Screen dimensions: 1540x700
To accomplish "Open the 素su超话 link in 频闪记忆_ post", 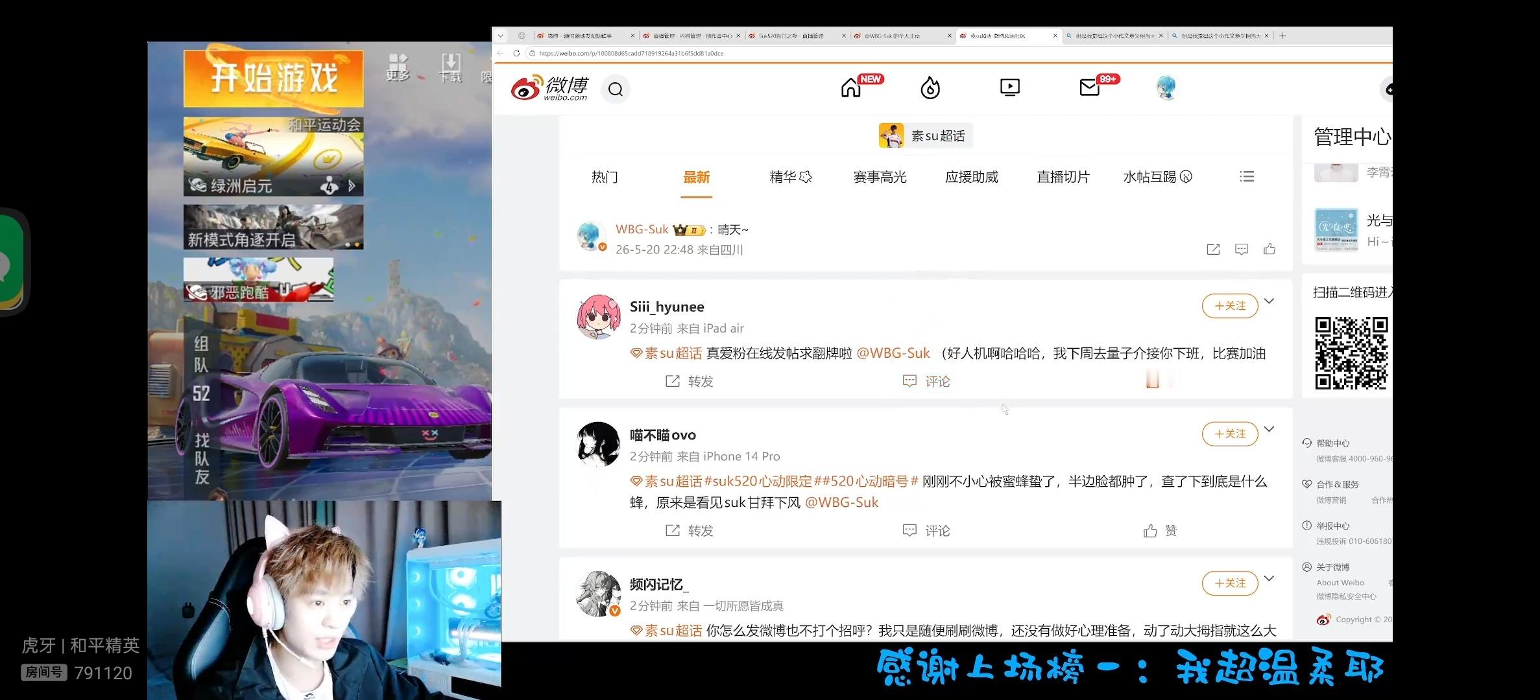I will (x=666, y=631).
